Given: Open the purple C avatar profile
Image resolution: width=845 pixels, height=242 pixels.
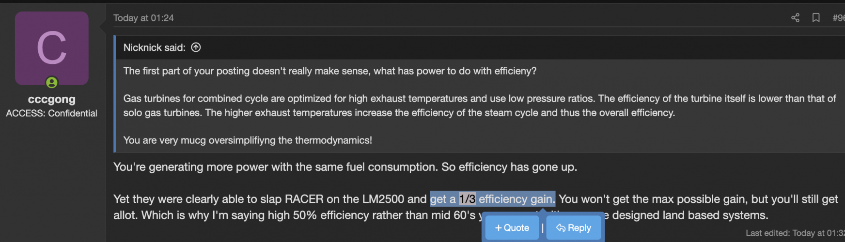Looking at the screenshot, I should coord(52,48).
